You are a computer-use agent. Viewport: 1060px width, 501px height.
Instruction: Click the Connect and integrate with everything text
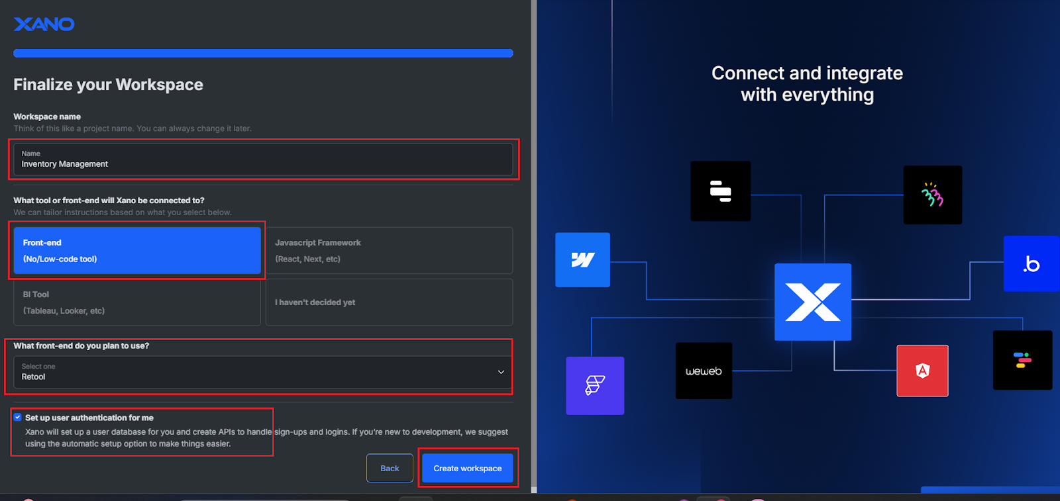click(x=807, y=83)
